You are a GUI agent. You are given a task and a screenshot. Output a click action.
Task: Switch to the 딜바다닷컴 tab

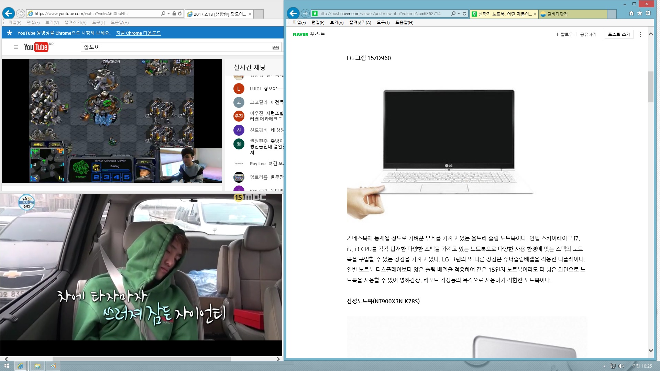tap(557, 14)
